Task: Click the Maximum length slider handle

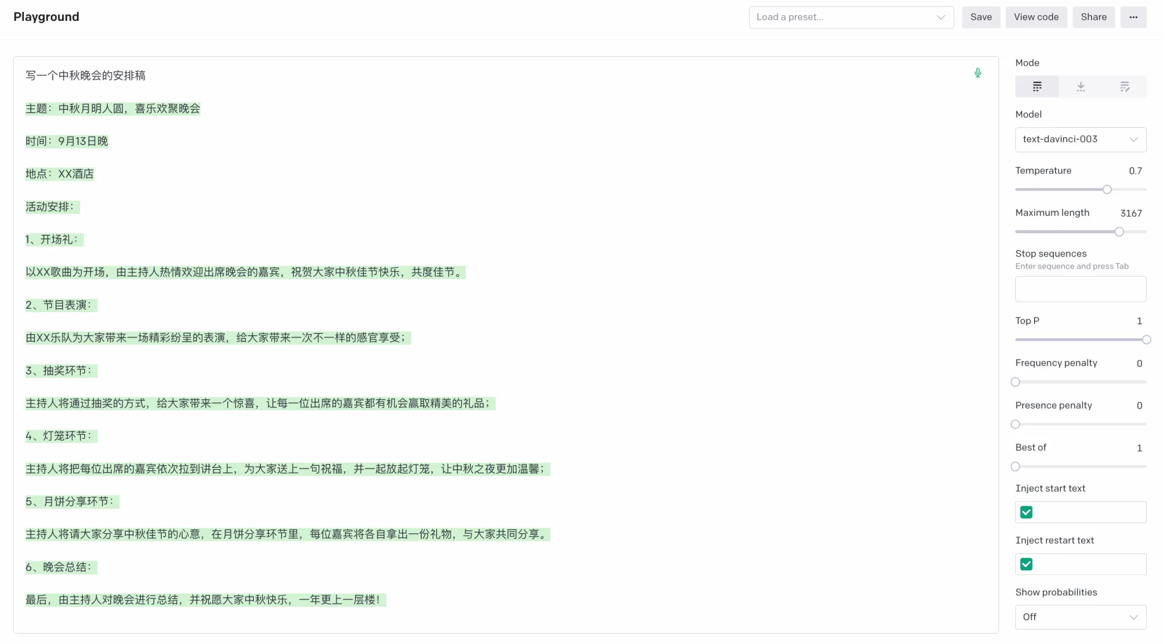Action: 1119,232
